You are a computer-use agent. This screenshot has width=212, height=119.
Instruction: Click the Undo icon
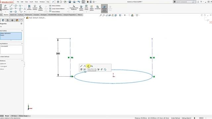(79, 2)
